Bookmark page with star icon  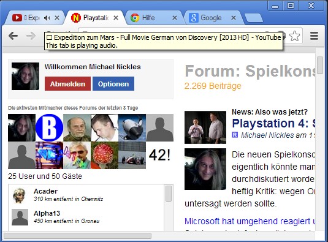tap(295, 36)
